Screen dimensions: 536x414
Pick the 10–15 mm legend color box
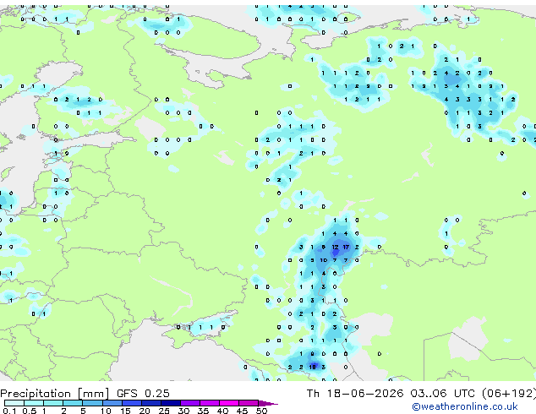(112, 403)
